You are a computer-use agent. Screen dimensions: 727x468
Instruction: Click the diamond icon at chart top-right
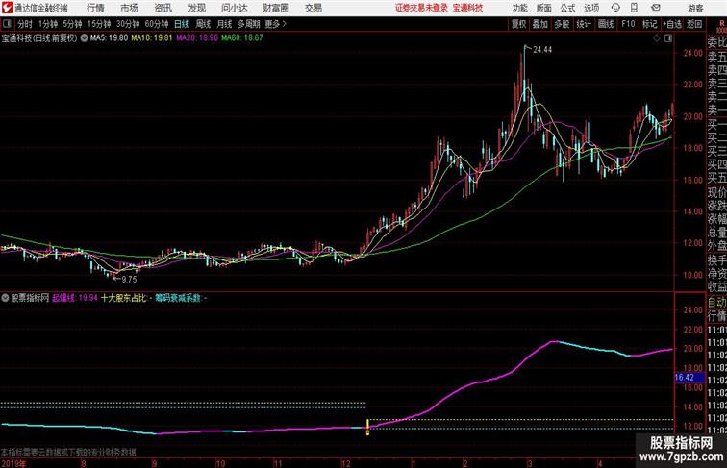(x=657, y=38)
